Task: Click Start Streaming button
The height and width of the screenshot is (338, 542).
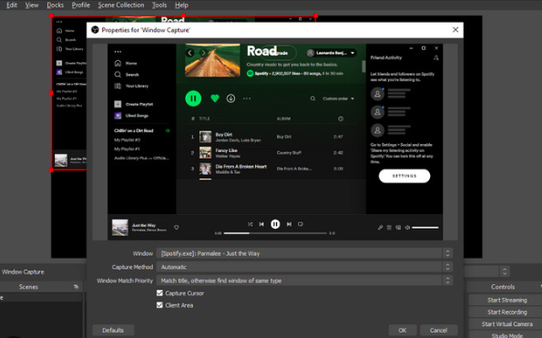Action: [x=506, y=300]
